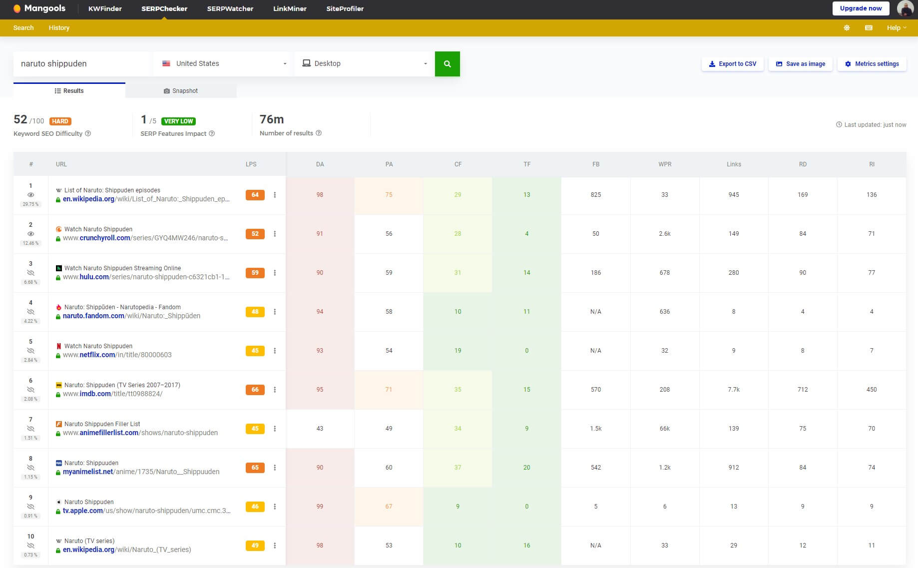Open Keyword SEO Difficulty help icon
This screenshot has width=918, height=568.
88,133
